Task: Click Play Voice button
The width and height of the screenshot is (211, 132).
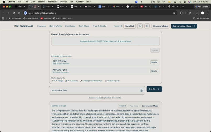Action: click(x=134, y=106)
